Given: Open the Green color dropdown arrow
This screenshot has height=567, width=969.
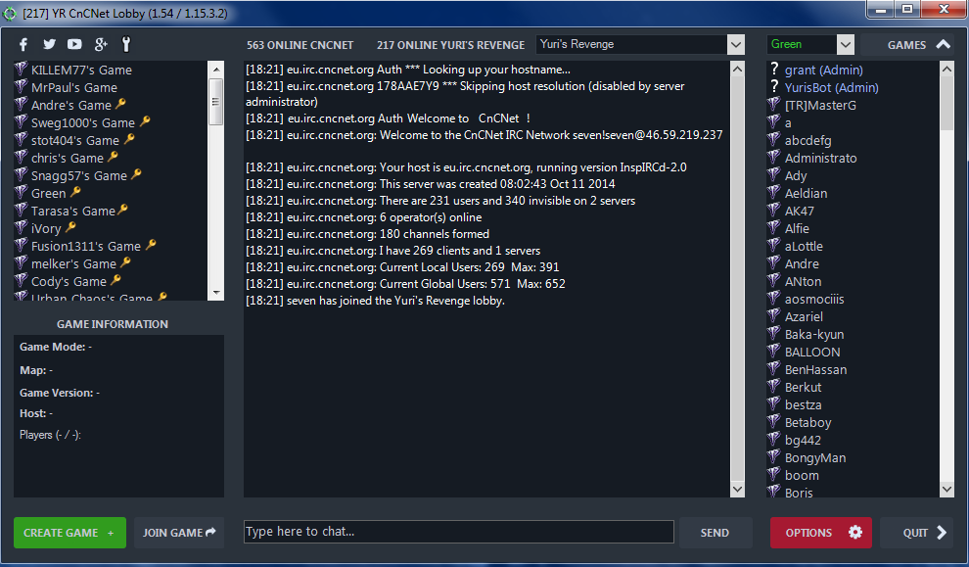Looking at the screenshot, I should click(846, 44).
